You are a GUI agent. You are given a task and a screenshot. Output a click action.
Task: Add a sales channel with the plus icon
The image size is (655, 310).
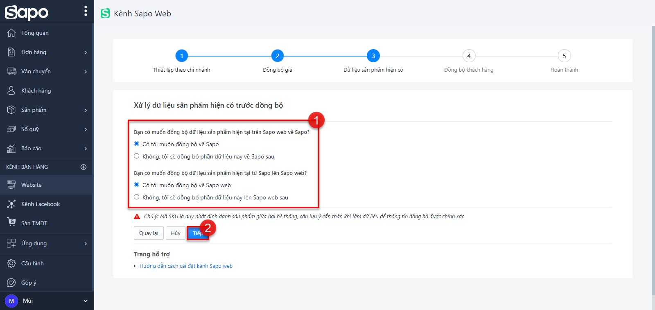(84, 167)
